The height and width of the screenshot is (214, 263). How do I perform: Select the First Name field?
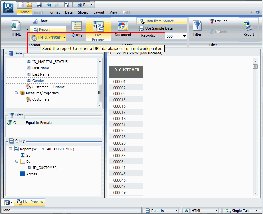(41, 68)
